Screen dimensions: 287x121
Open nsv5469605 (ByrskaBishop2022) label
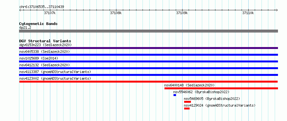coord(212,99)
